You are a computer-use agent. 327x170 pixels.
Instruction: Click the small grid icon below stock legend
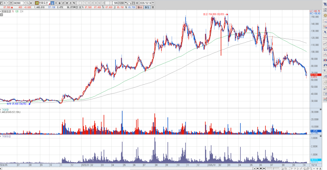[1, 15]
